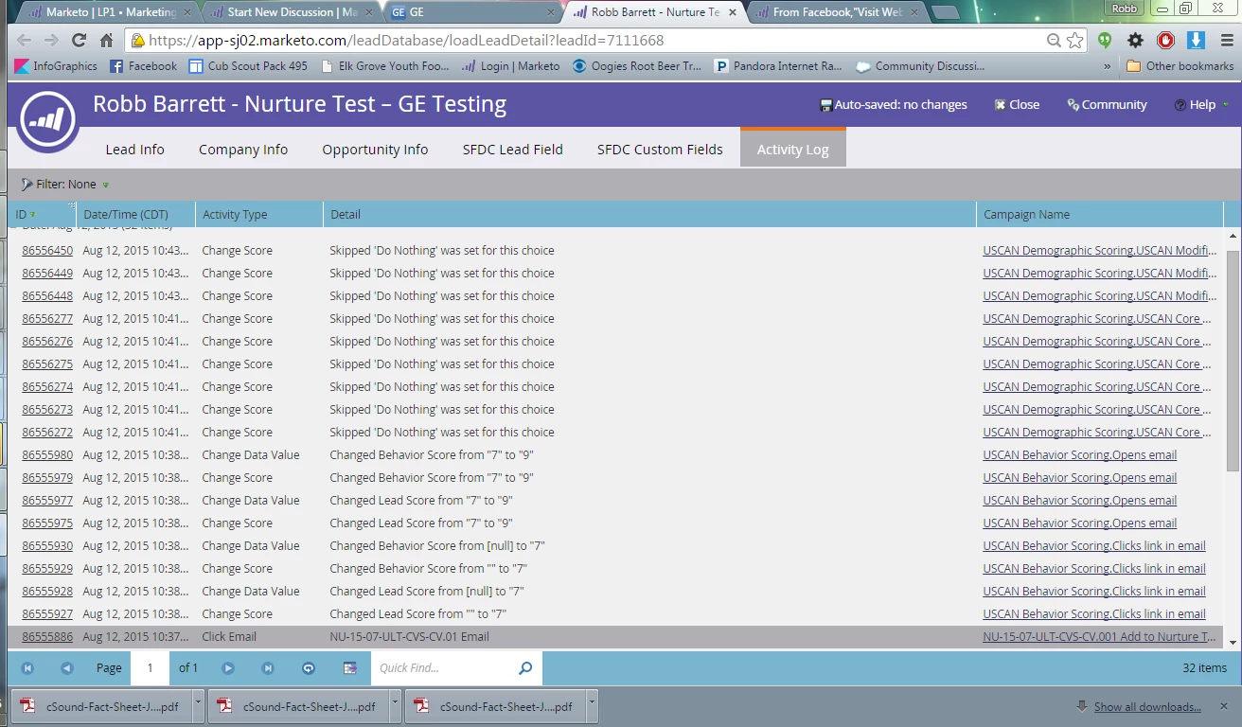Click the AdBlock stop-hand icon
This screenshot has height=727, width=1242.
1166,41
